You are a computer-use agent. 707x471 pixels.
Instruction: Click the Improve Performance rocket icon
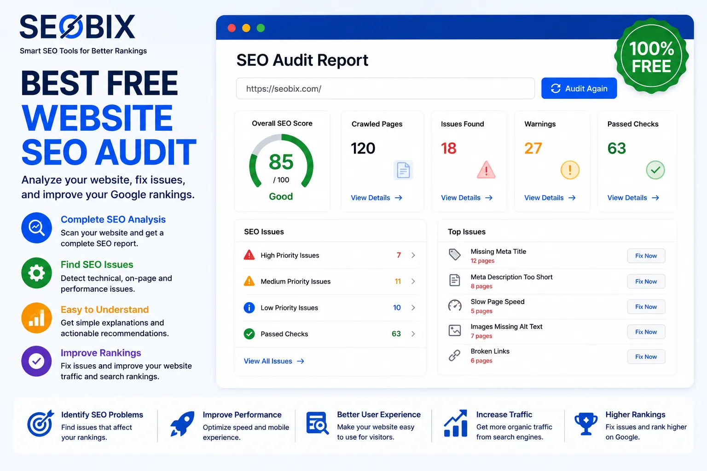(182, 424)
